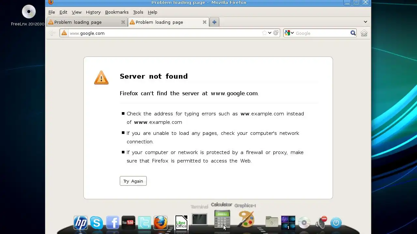This screenshot has width=417, height=234.
Task: Open the HP icon in the dock
Action: 80,223
